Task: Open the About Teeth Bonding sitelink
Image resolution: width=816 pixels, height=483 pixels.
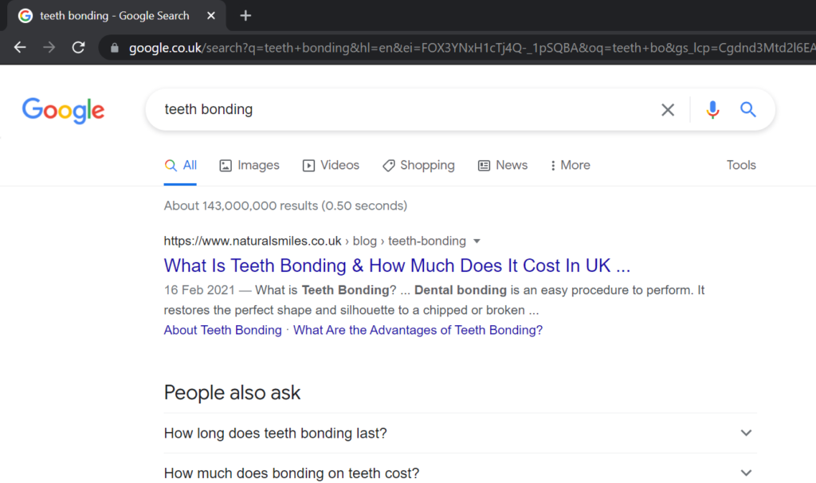Action: tap(223, 330)
